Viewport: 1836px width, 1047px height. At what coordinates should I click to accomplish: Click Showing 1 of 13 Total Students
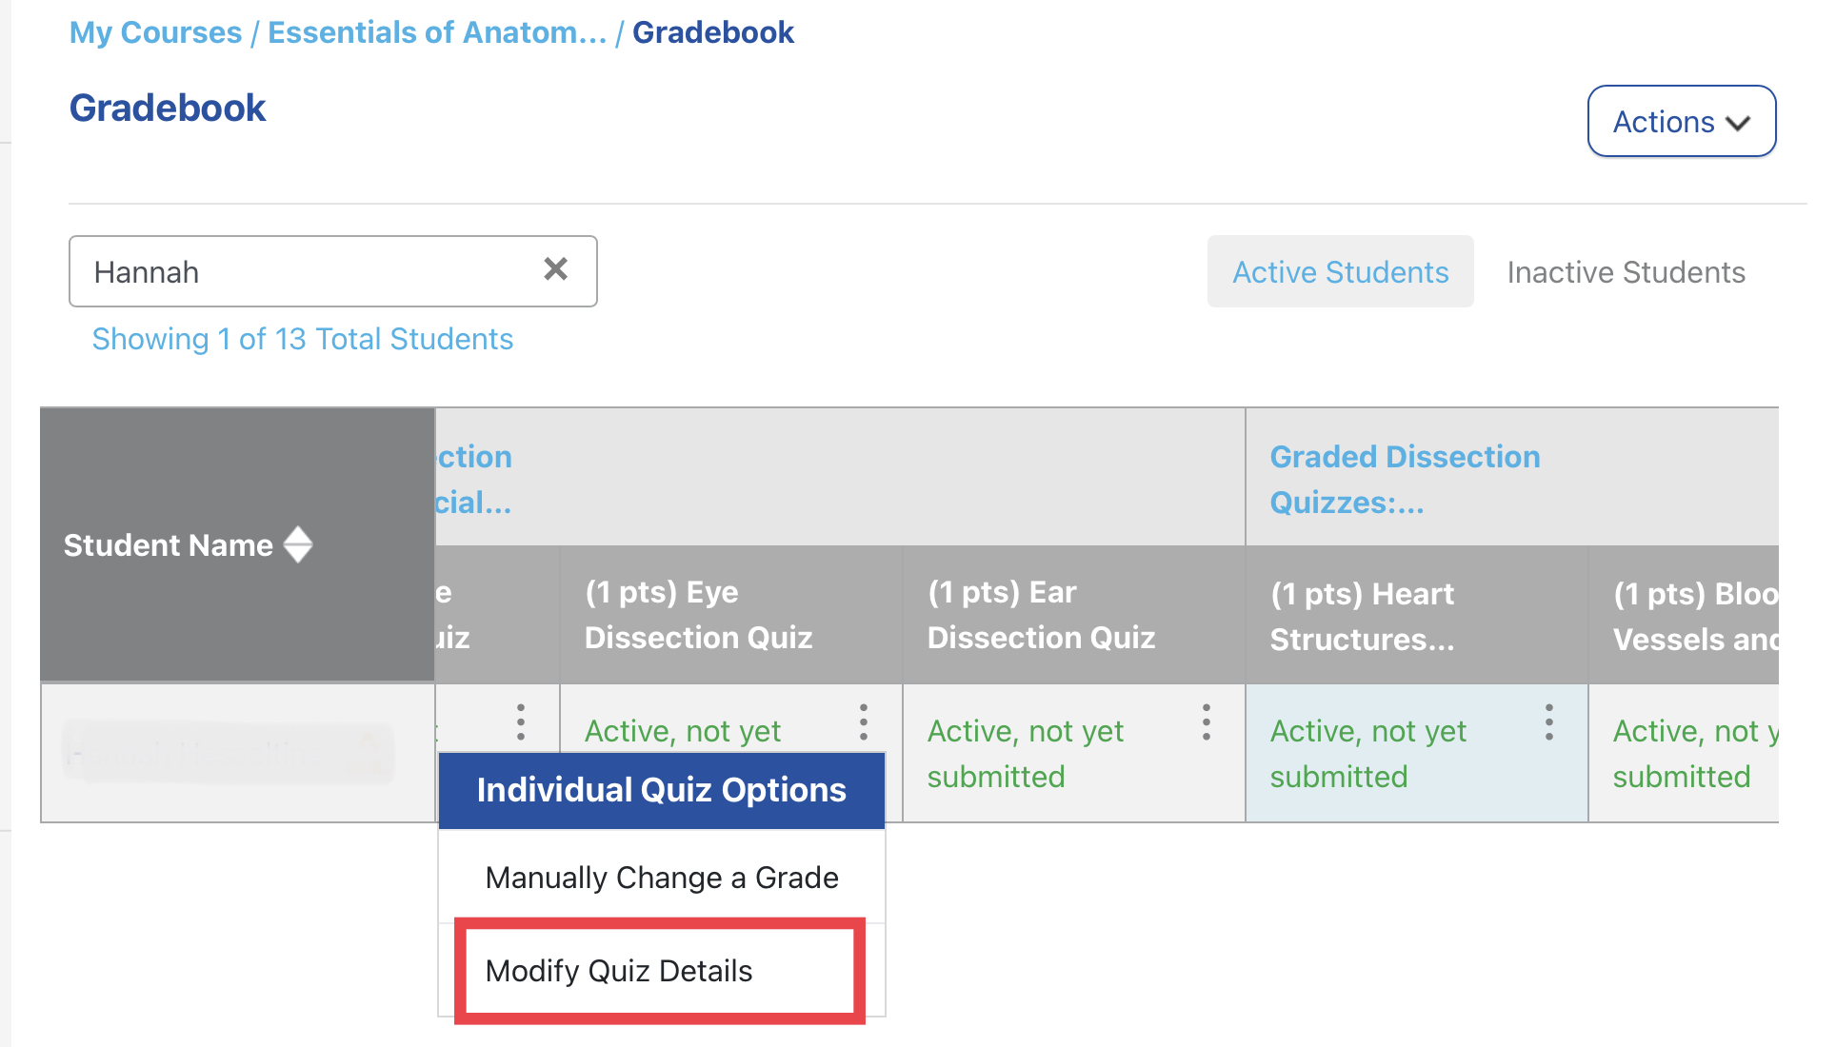point(303,339)
